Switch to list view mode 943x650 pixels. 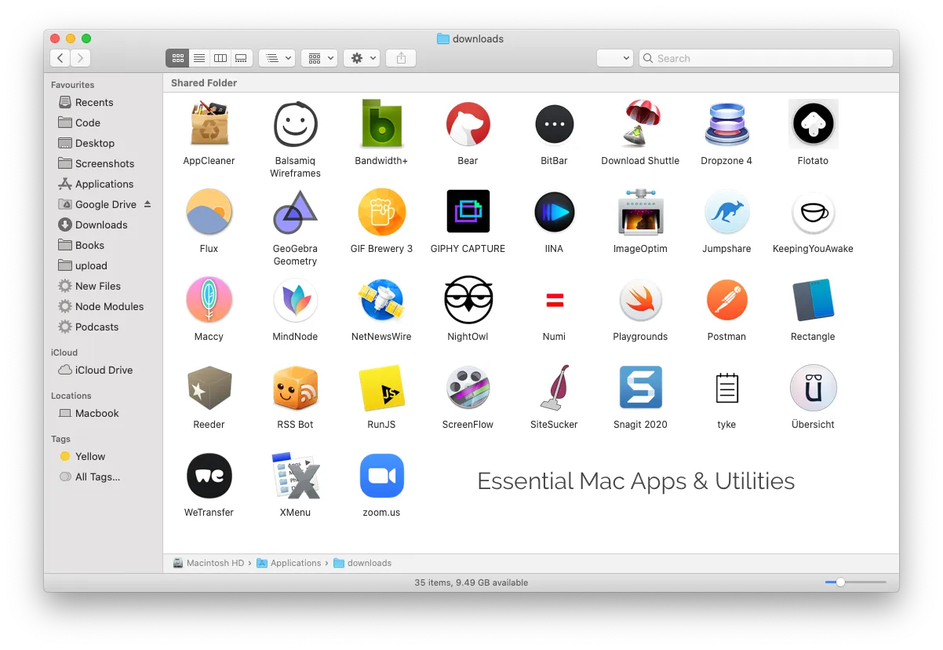[198, 57]
